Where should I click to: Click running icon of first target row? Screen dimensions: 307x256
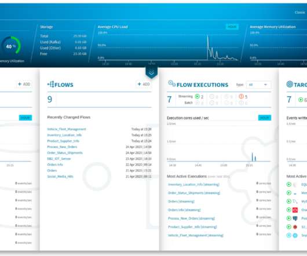pos(289,184)
